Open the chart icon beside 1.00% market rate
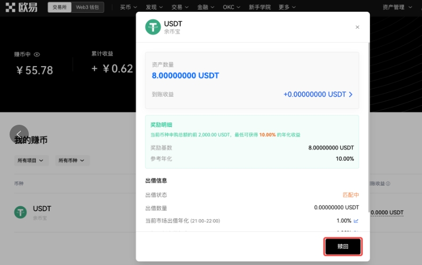The height and width of the screenshot is (265, 422). tap(356, 221)
